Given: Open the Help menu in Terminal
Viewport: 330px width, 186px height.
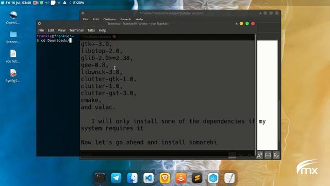Looking at the screenshot, I should [x=103, y=30].
